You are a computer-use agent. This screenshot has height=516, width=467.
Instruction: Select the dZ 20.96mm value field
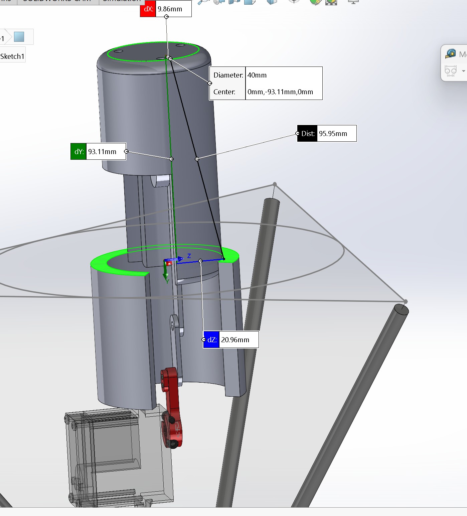click(x=239, y=340)
